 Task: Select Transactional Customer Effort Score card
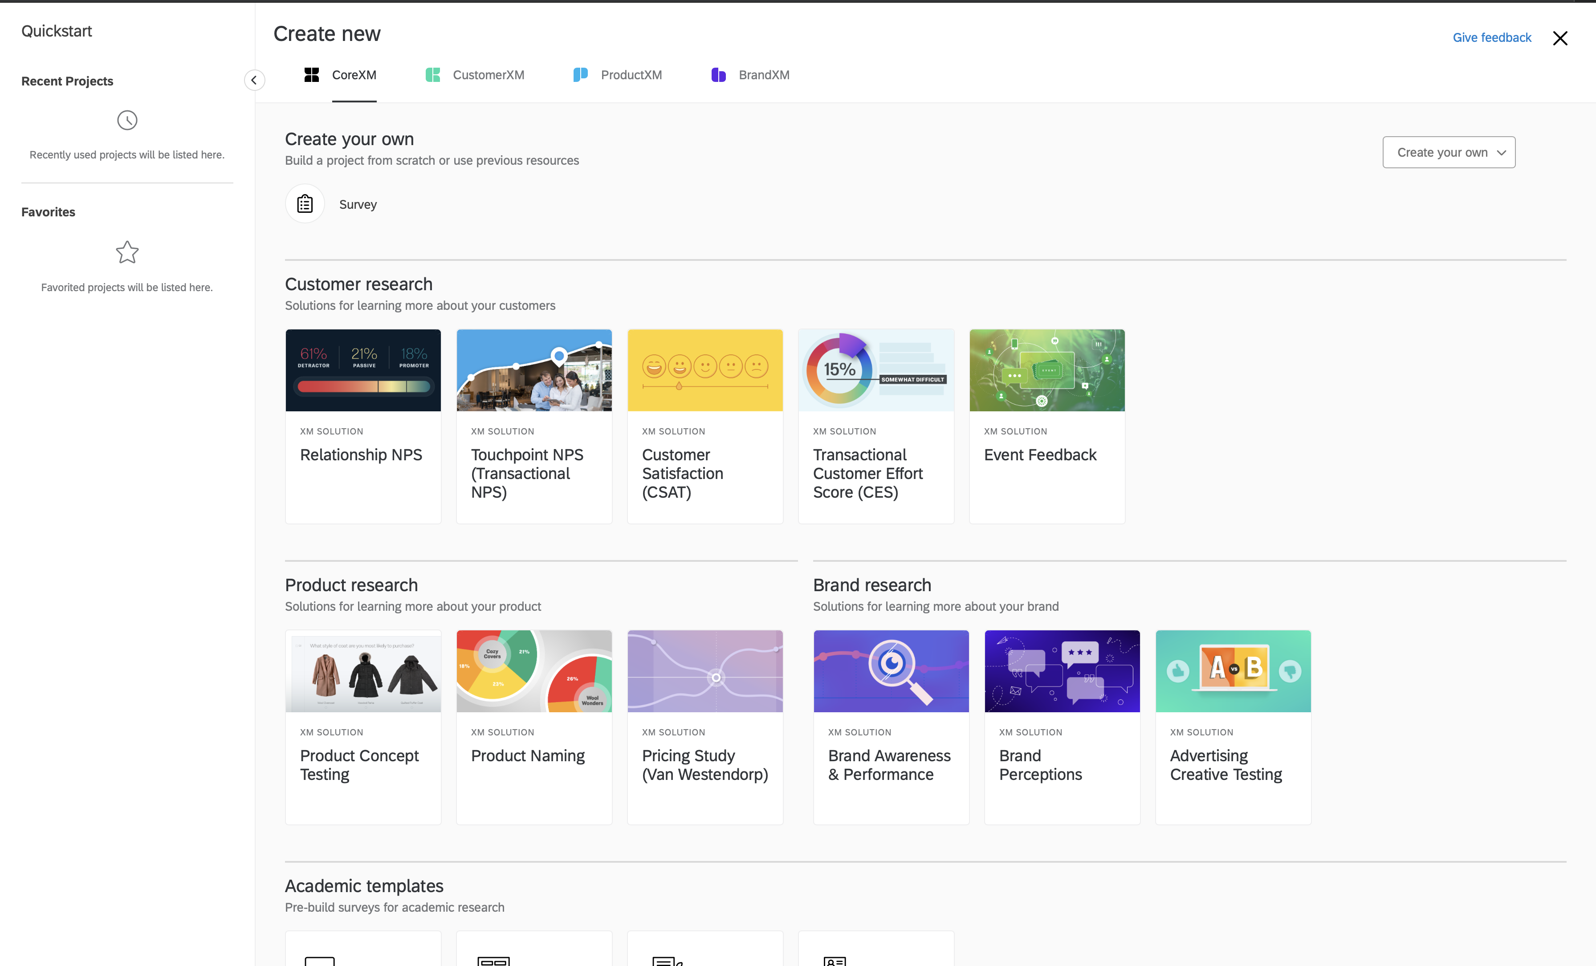pos(876,427)
